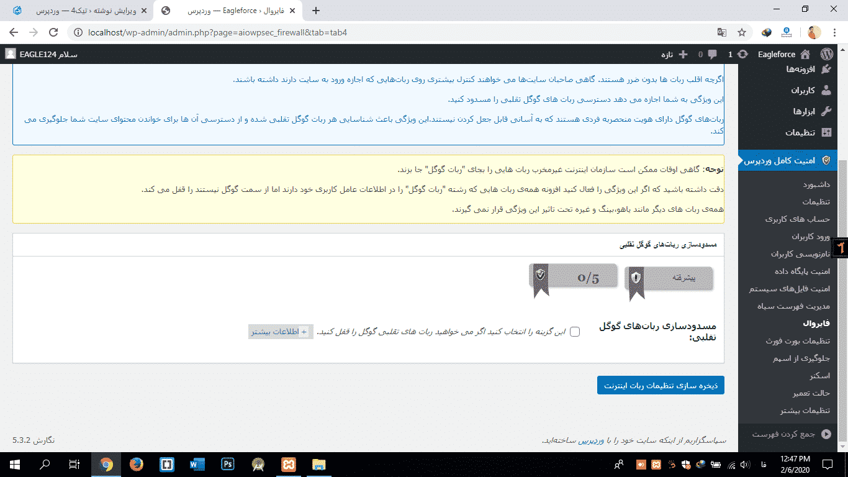The height and width of the screenshot is (477, 848).
Task: Open the WordPress logo menu in admin bar
Action: coord(826,54)
